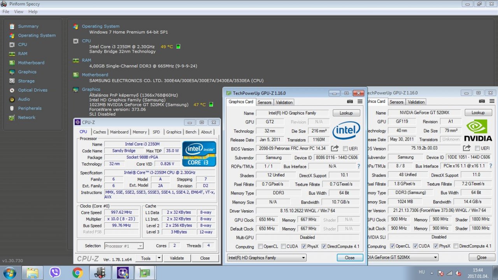Open the Network sidebar icon
This screenshot has width=498, height=280.
point(12,117)
